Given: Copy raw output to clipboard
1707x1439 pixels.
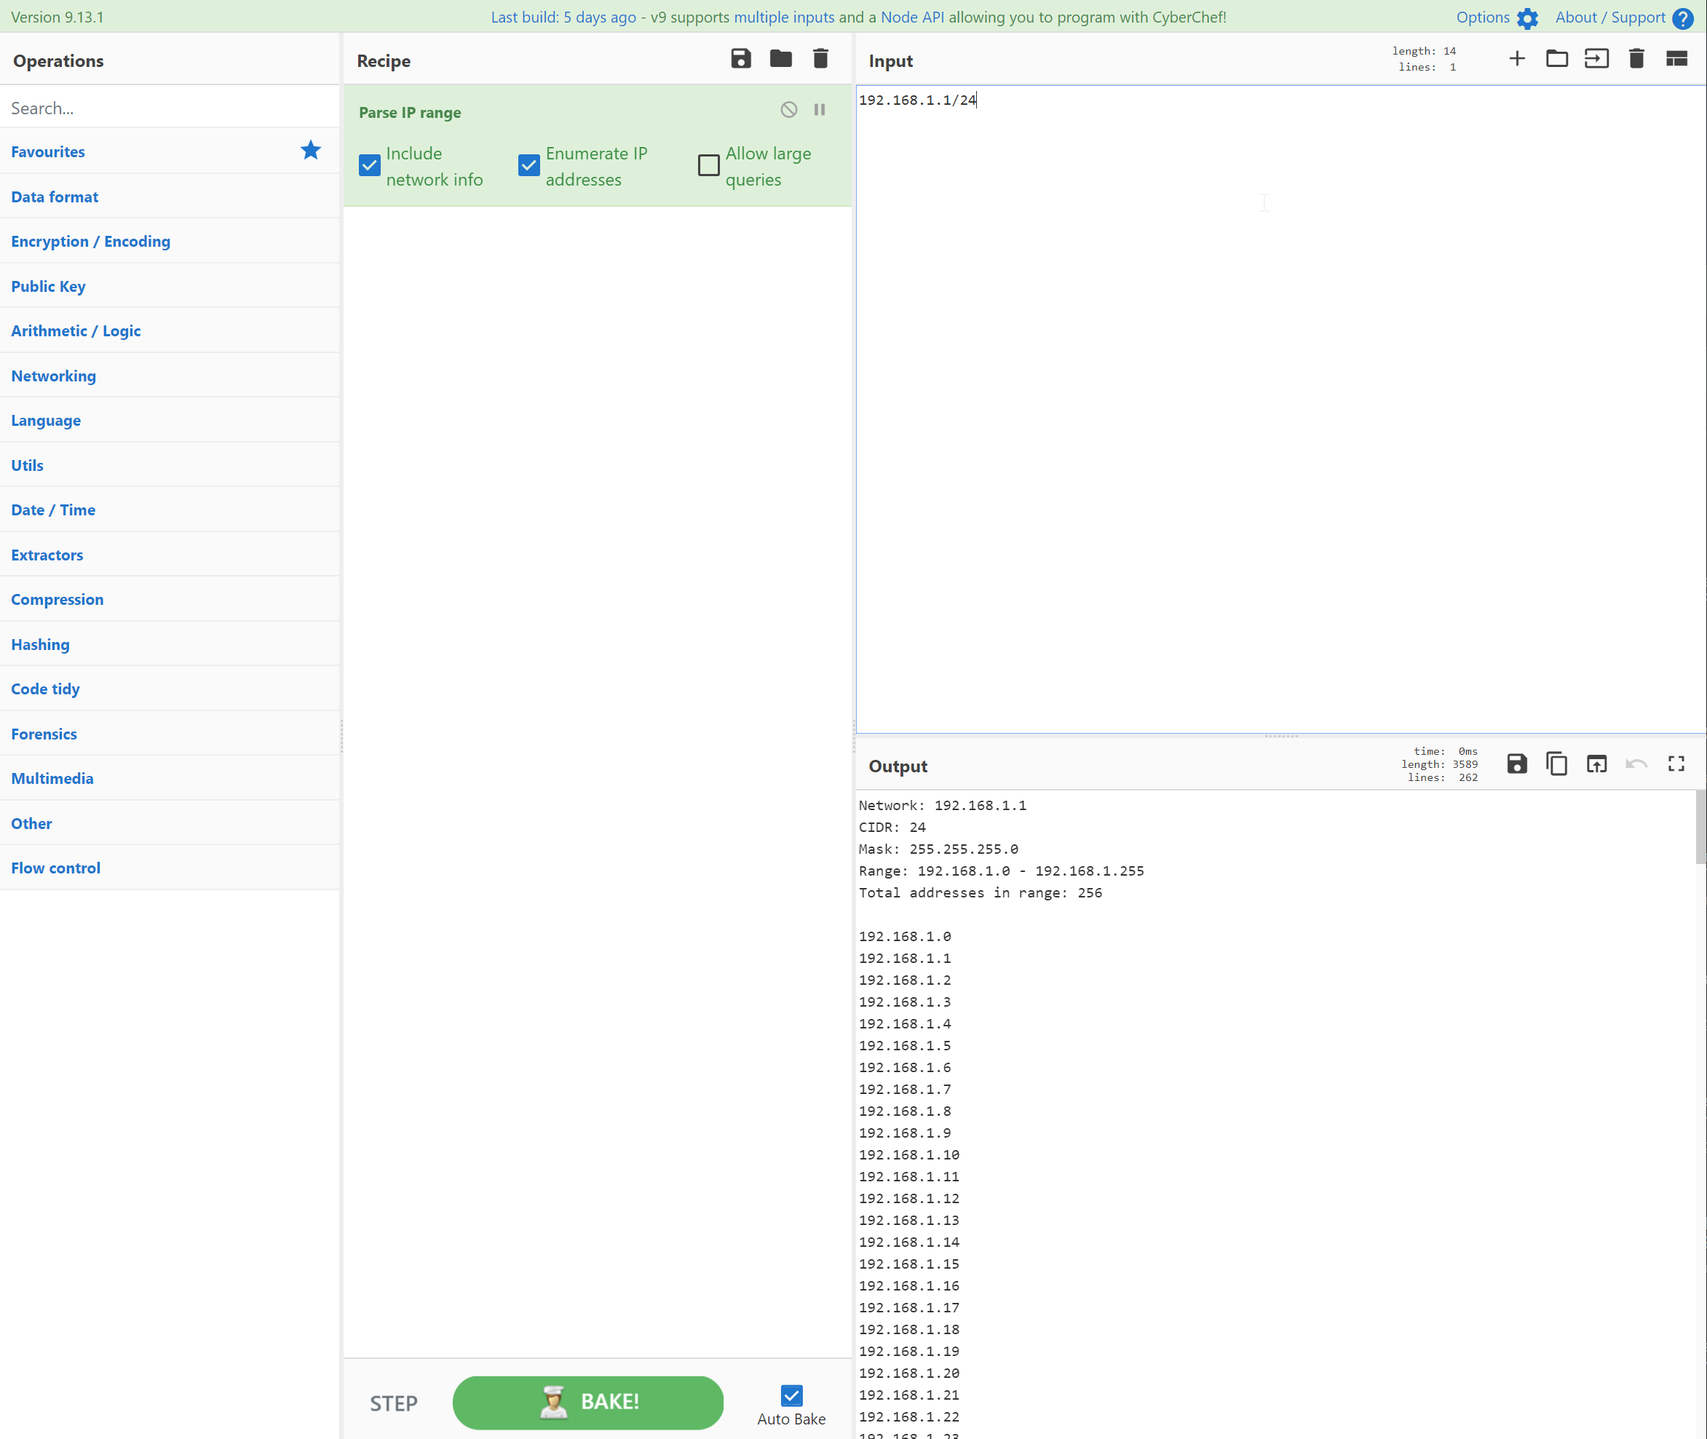Looking at the screenshot, I should pyautogui.click(x=1556, y=764).
